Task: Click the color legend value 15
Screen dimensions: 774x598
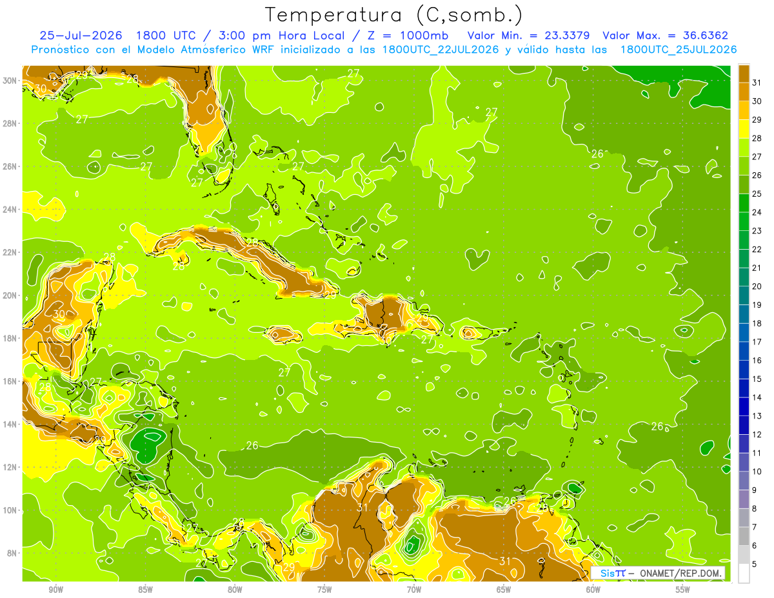Action: (x=757, y=379)
